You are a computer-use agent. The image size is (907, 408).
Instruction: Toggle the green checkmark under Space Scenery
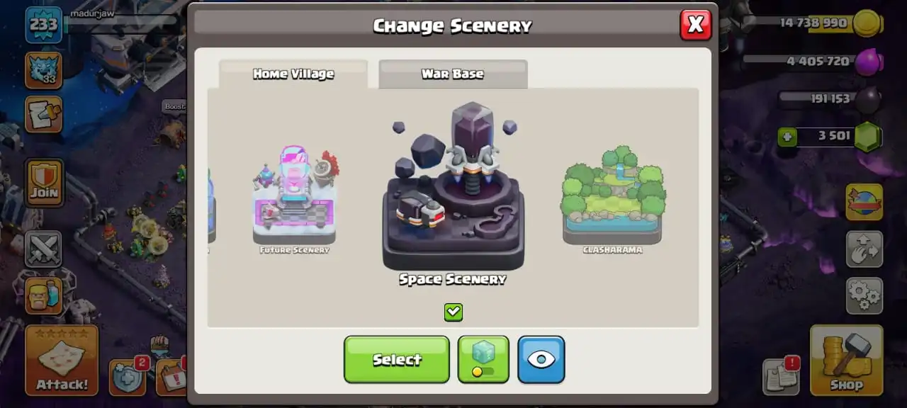[453, 312]
